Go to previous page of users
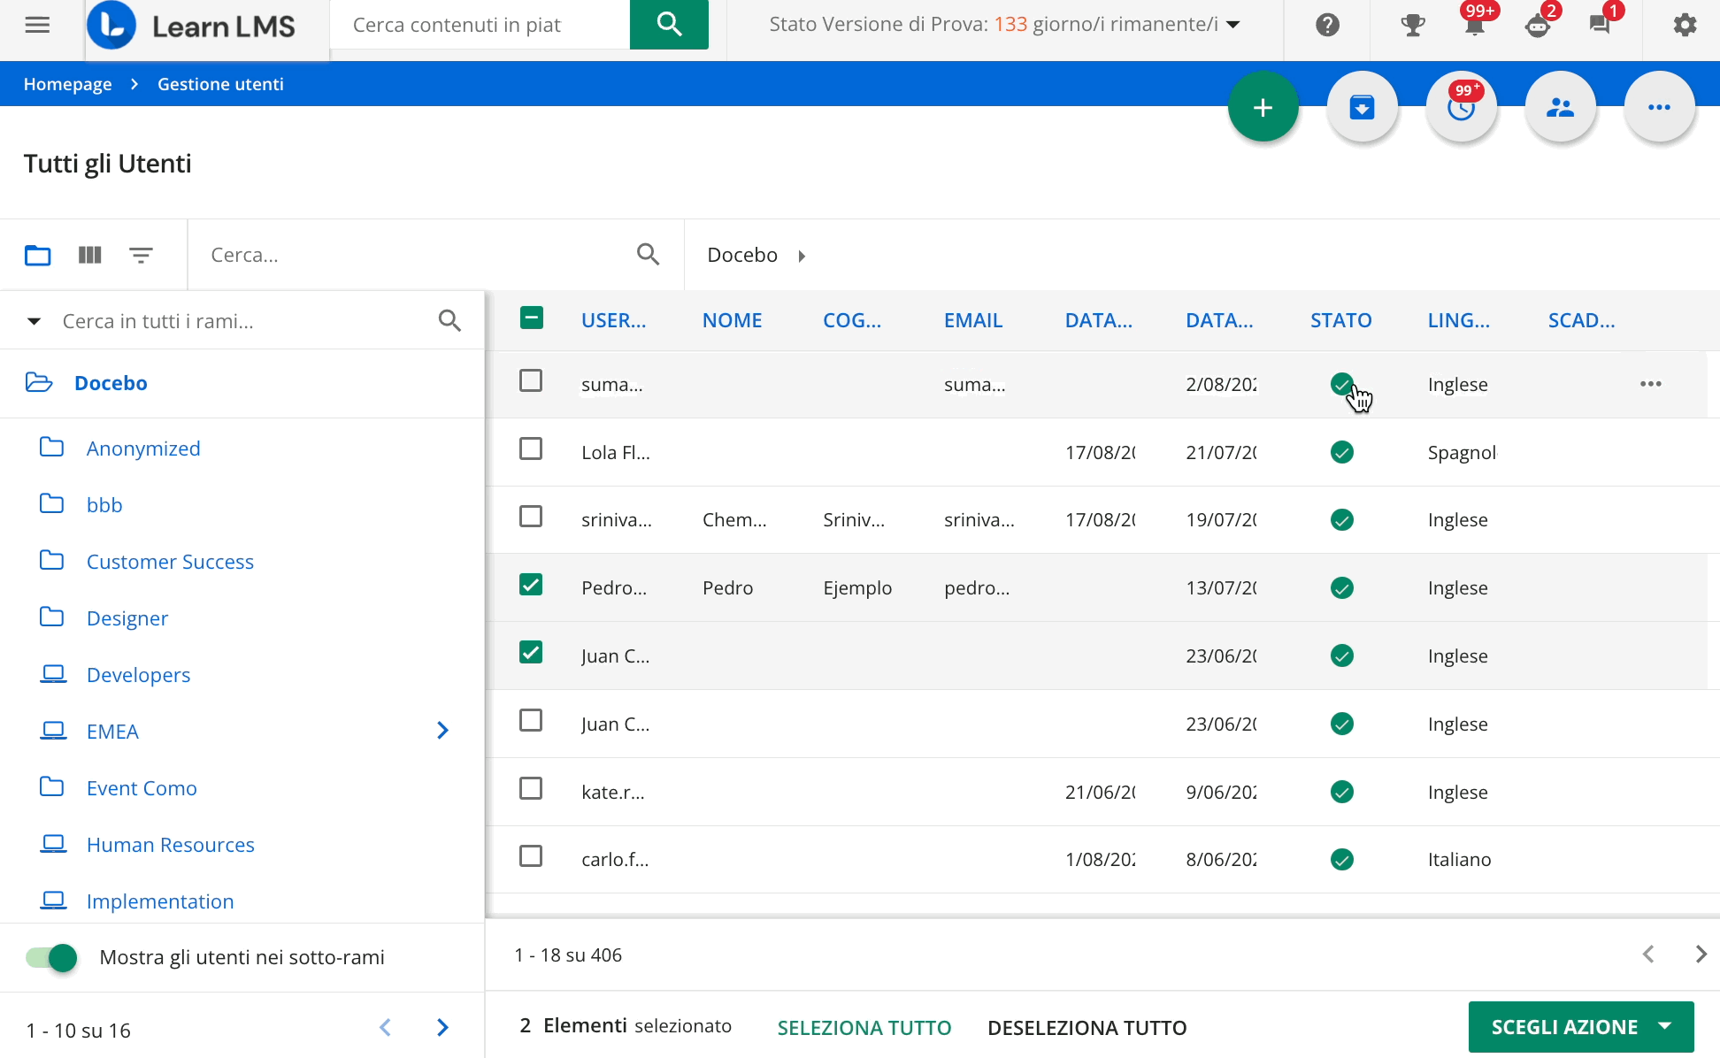This screenshot has width=1720, height=1058. (1648, 954)
